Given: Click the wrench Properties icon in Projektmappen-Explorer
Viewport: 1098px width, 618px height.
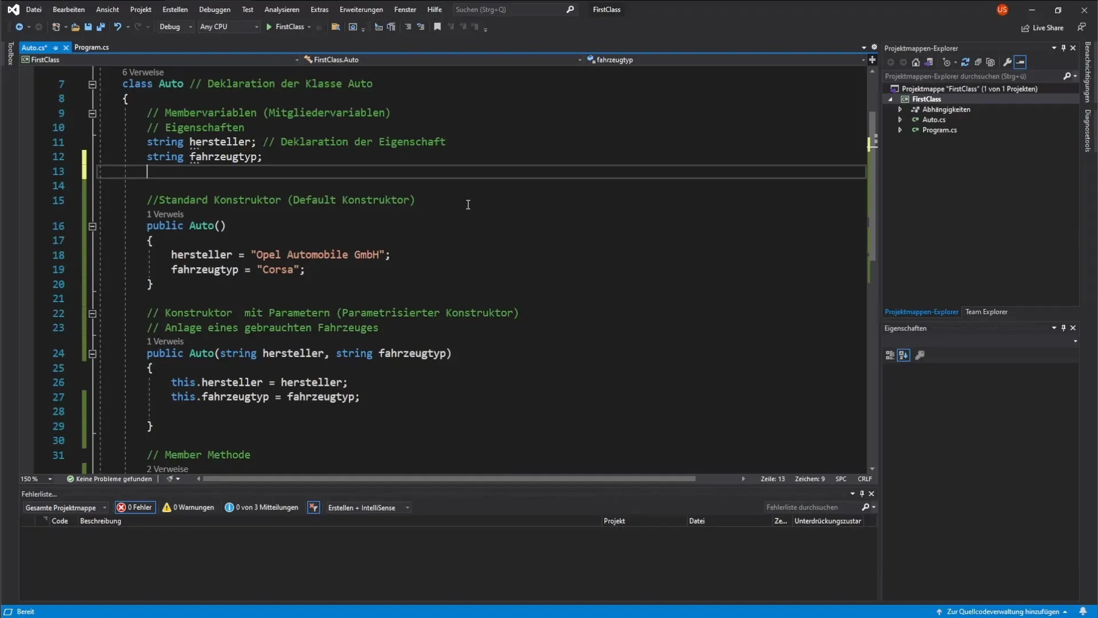Looking at the screenshot, I should coord(1008,62).
